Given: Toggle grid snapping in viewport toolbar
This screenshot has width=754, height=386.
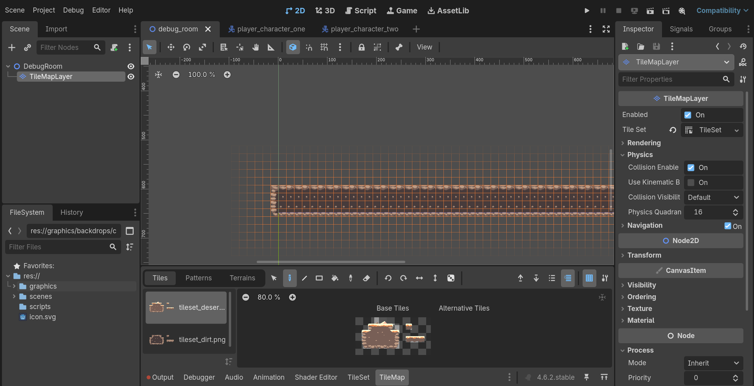Looking at the screenshot, I should pyautogui.click(x=324, y=47).
